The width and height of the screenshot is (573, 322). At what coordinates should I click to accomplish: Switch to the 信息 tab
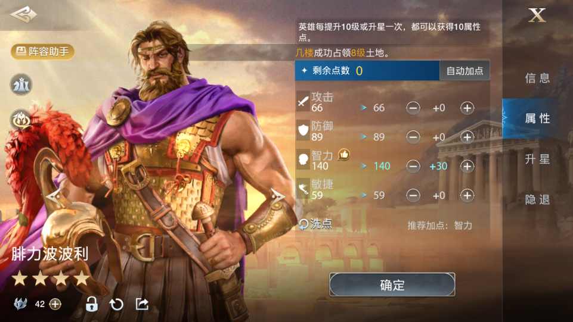tap(537, 78)
